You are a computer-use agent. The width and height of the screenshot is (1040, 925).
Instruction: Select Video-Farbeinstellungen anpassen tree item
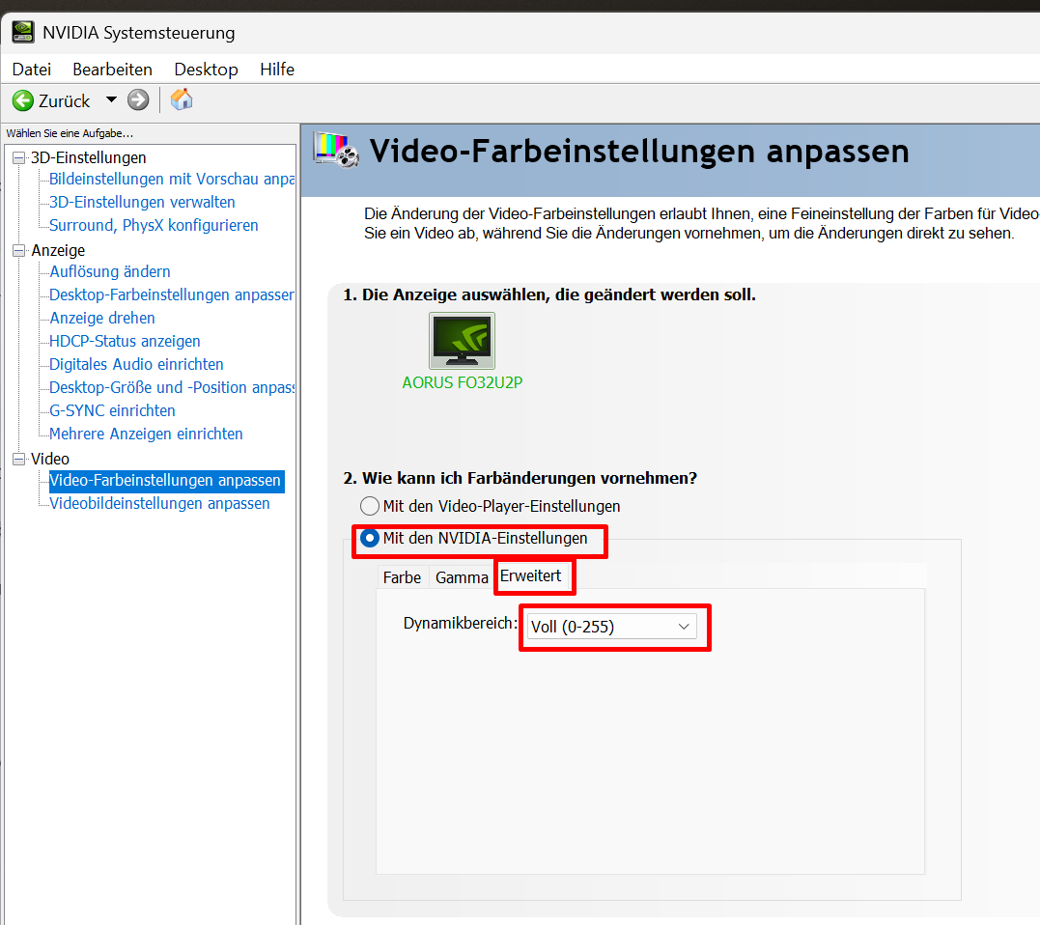coord(166,481)
